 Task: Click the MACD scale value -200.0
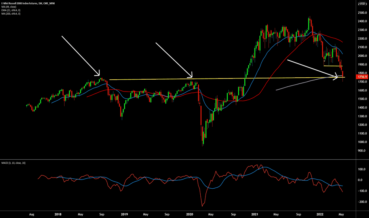click(362, 202)
